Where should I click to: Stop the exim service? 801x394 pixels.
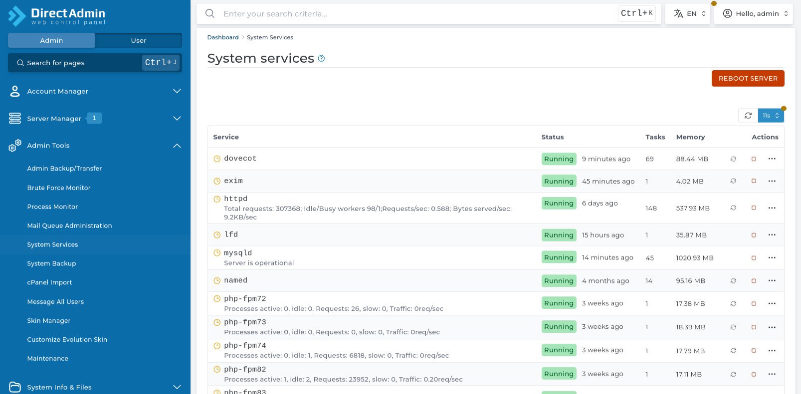coord(754,181)
